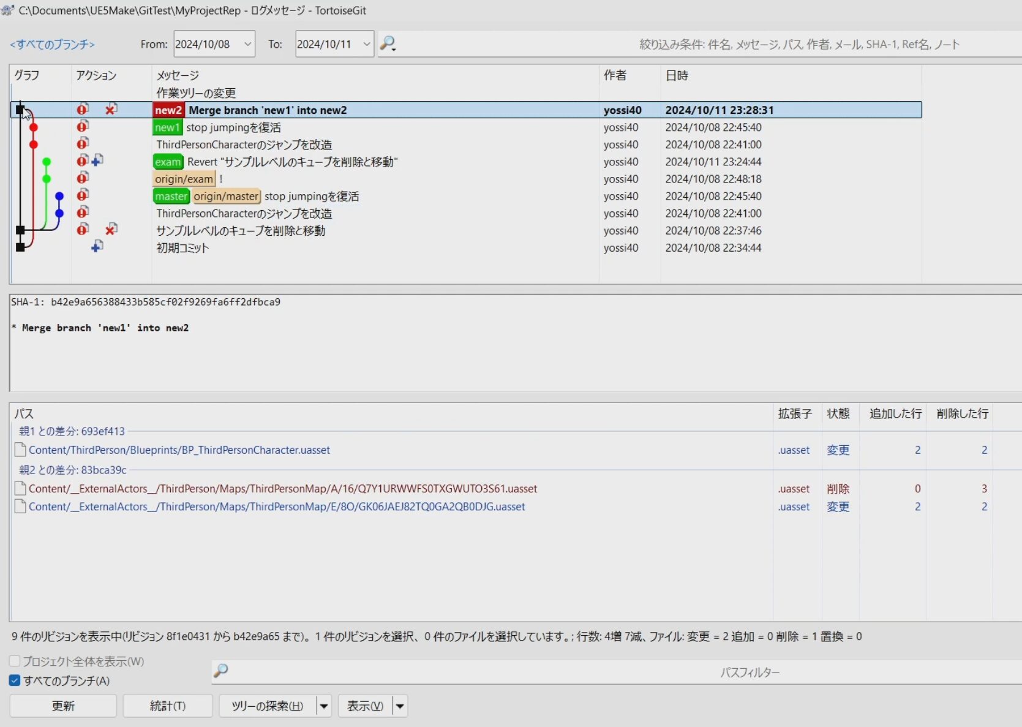The width and height of the screenshot is (1022, 727).
Task: Click the modified-file icon on the merge commit row
Action: [x=83, y=109]
